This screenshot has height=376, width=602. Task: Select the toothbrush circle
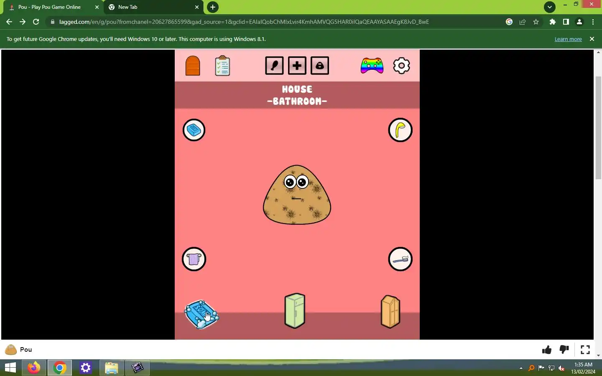[x=400, y=259]
